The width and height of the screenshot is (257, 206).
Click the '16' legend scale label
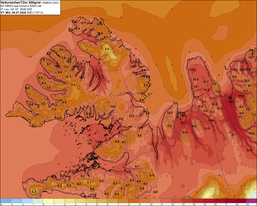click(215, 204)
